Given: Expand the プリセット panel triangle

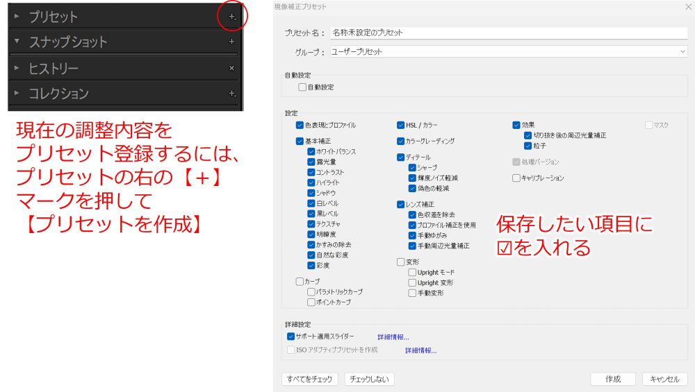Looking at the screenshot, I should [17, 17].
